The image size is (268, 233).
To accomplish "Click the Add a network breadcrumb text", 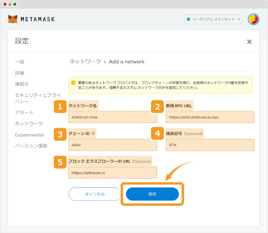I will (x=127, y=61).
